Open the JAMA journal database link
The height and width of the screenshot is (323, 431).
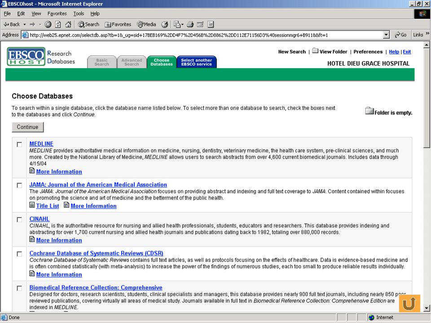point(98,184)
